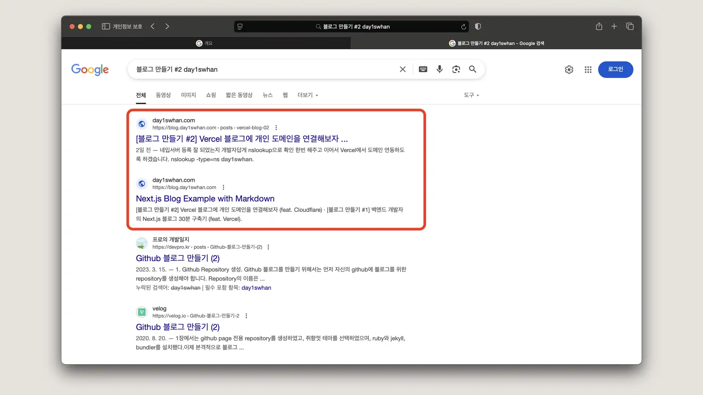This screenshot has width=703, height=395.
Task: Open the Google apps grid icon
Action: pyautogui.click(x=588, y=69)
